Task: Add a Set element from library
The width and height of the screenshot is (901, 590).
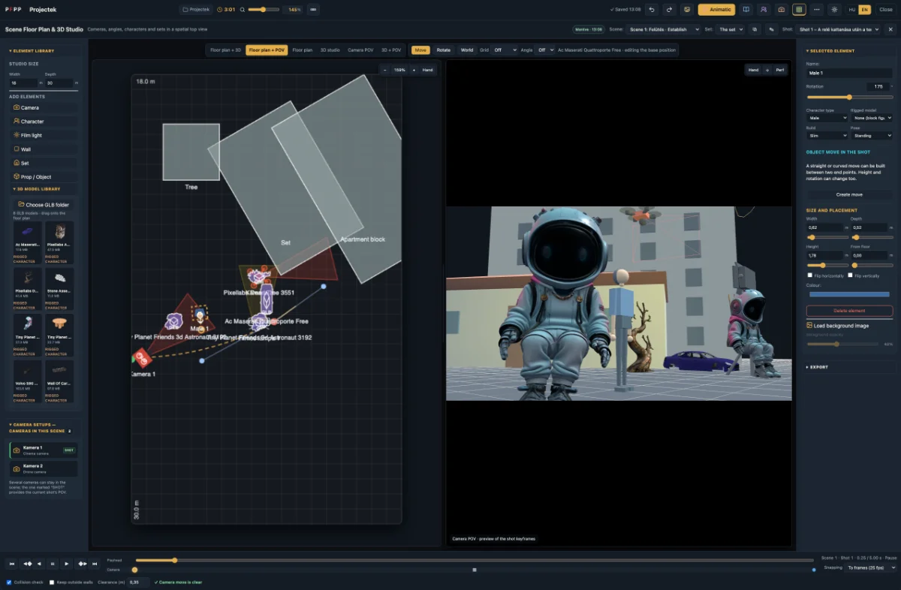Action: point(44,163)
